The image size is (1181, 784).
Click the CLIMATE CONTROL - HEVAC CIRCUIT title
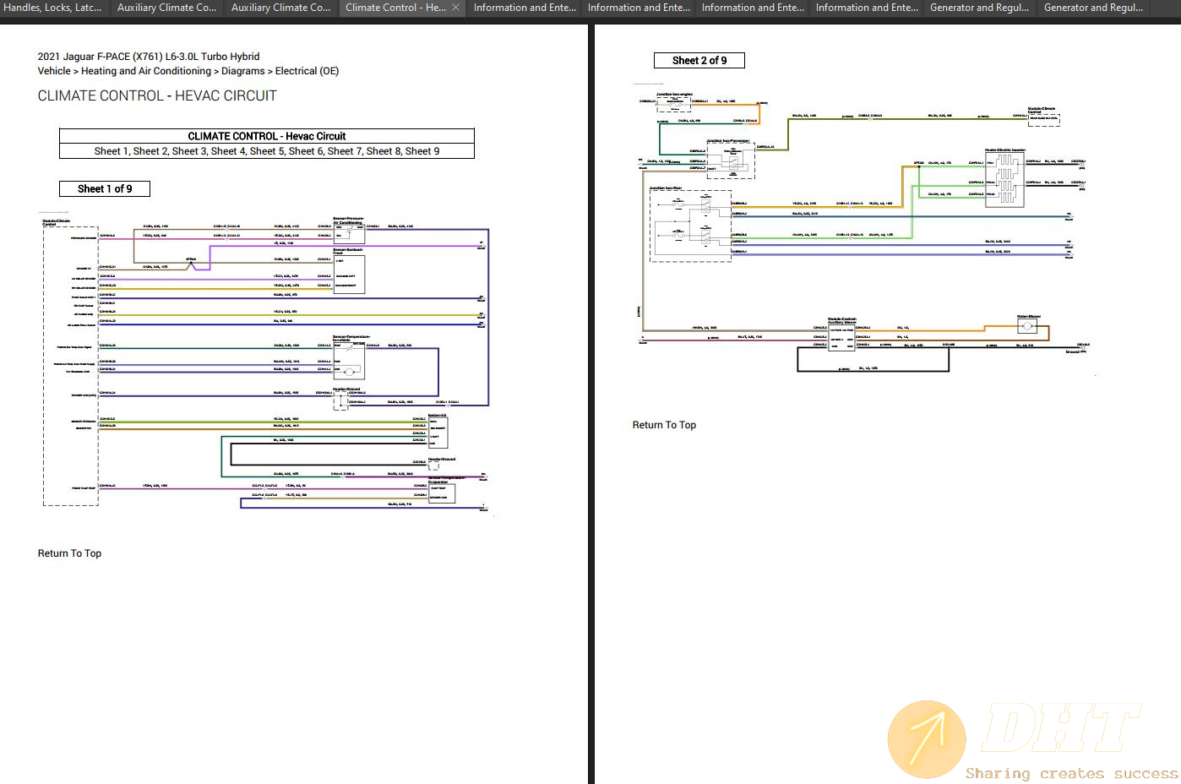coord(157,96)
